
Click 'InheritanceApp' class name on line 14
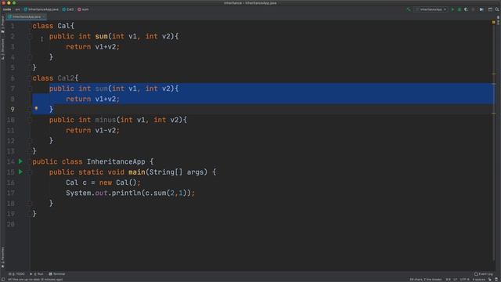coord(116,161)
